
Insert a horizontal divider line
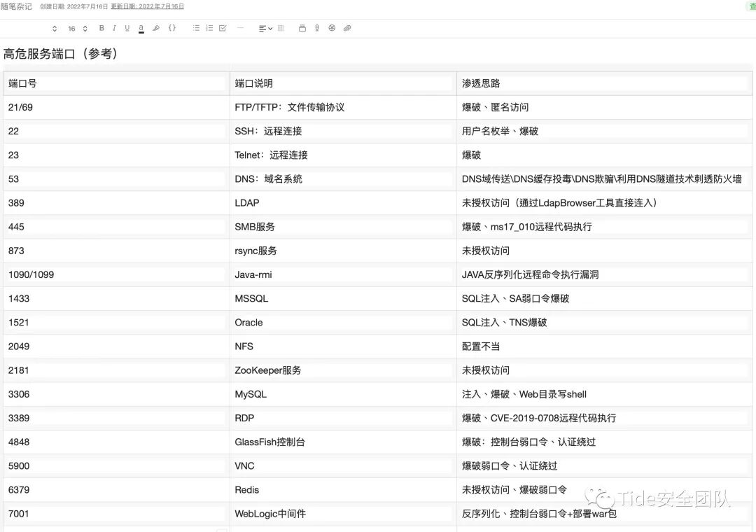pos(240,28)
